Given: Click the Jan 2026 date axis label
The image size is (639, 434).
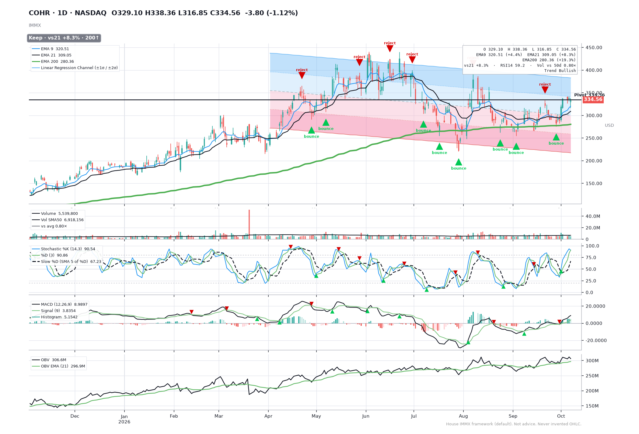Looking at the screenshot, I should pos(124,419).
